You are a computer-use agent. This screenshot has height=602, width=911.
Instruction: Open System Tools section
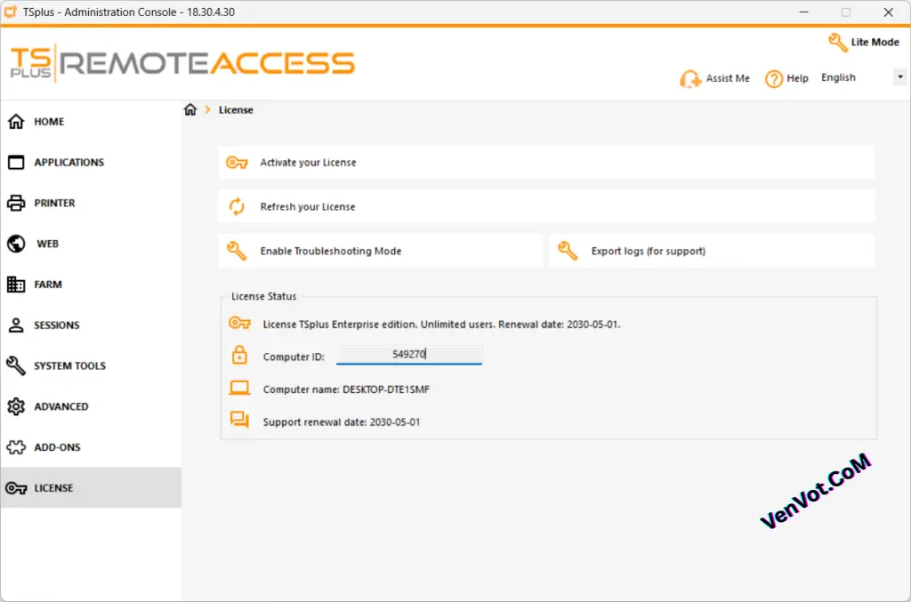(x=92, y=365)
